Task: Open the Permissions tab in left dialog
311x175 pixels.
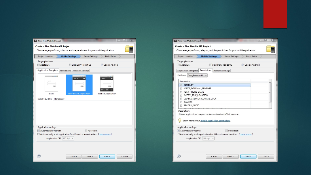Action: tap(65, 71)
